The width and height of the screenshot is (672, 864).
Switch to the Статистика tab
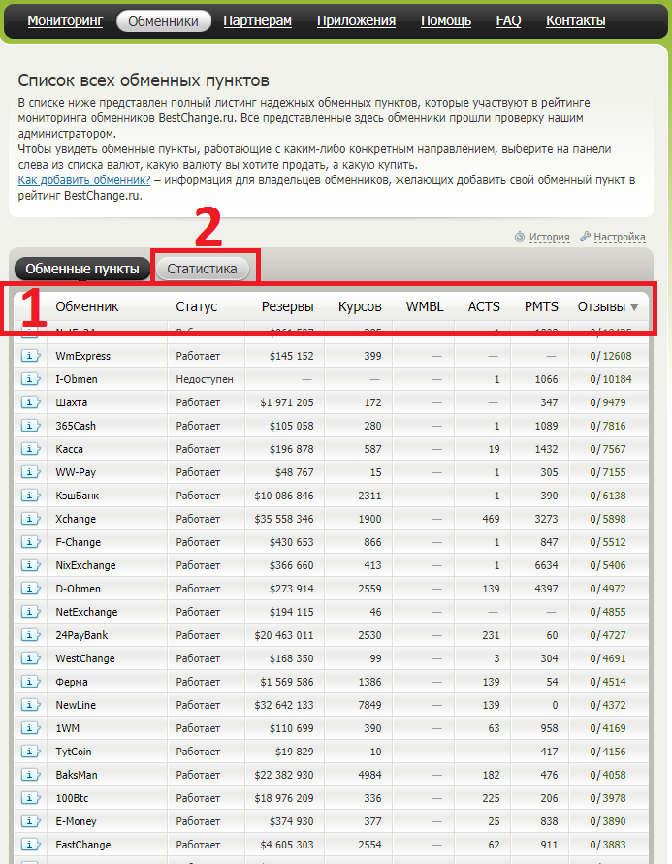202,269
